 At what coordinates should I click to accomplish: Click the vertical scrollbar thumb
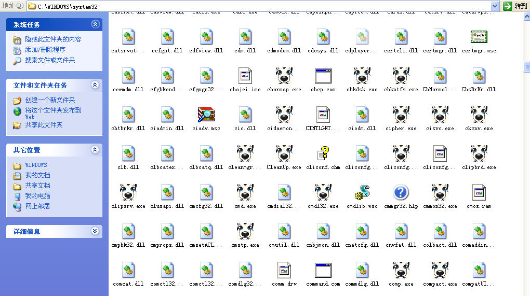[526, 67]
